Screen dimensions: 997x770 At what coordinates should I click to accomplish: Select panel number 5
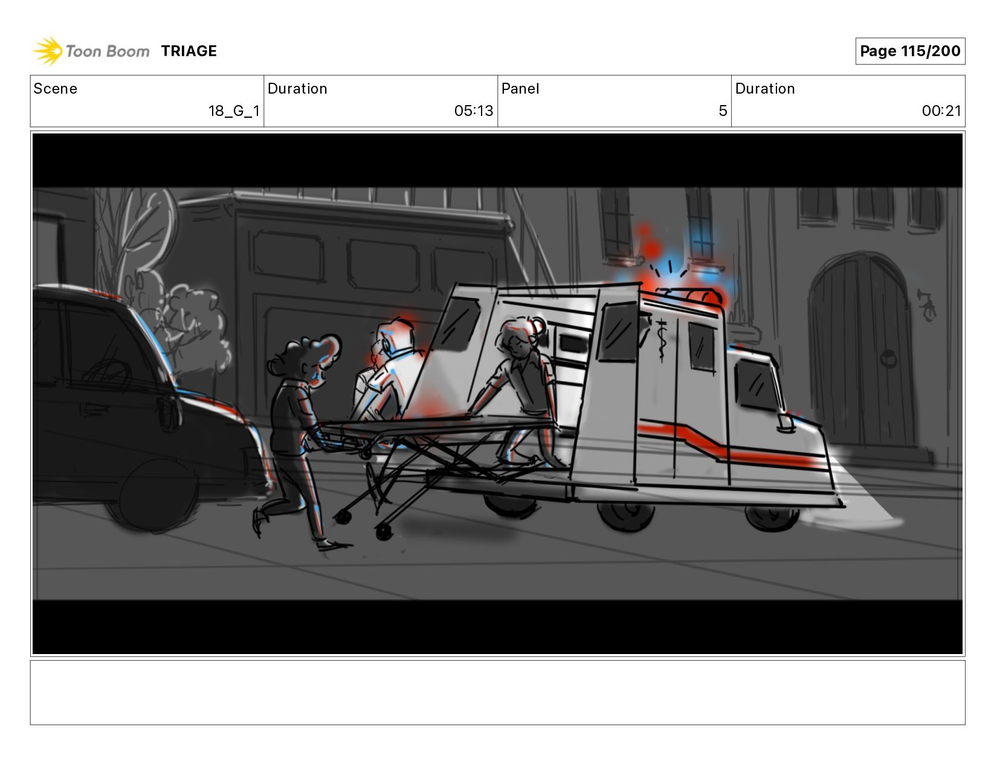tap(723, 111)
